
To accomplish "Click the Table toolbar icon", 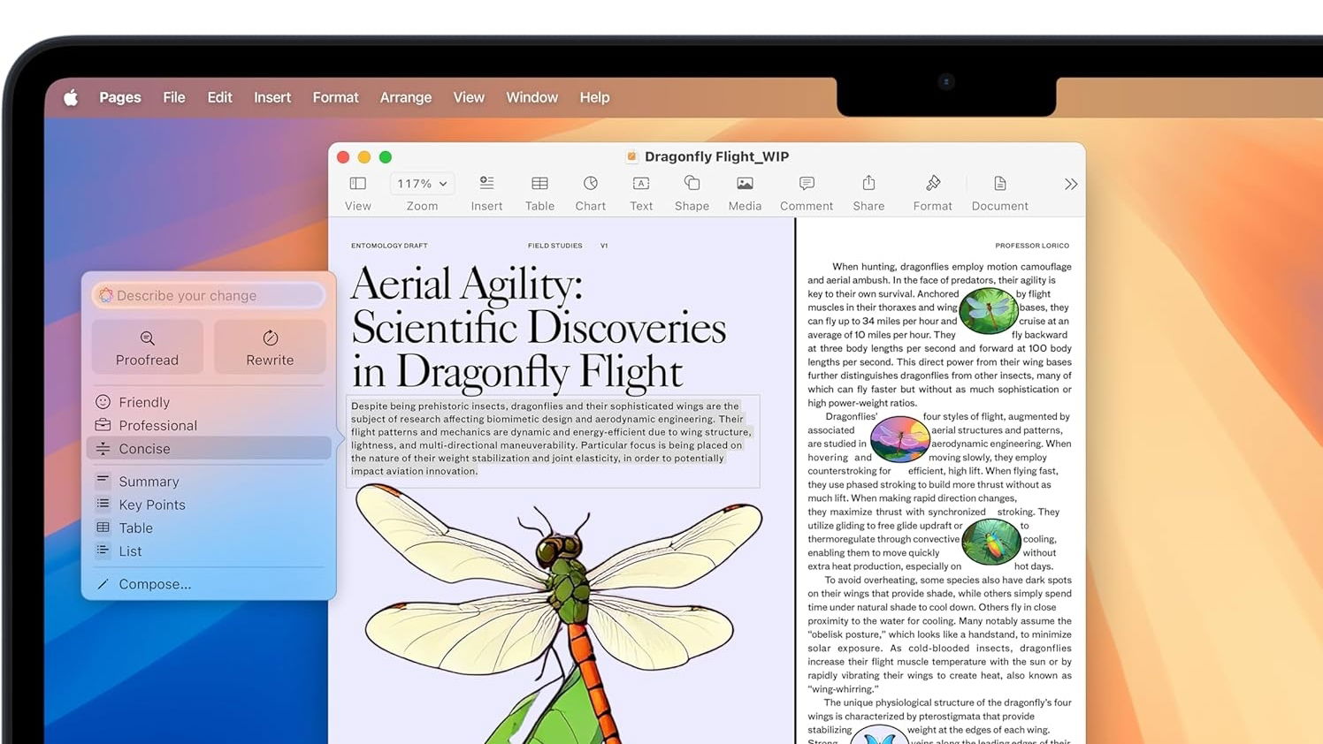I will click(x=539, y=183).
